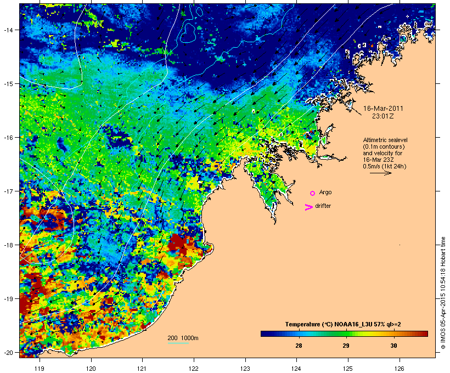Click the longitude label '124'
Screen dimensions: 450x373
click(x=296, y=369)
